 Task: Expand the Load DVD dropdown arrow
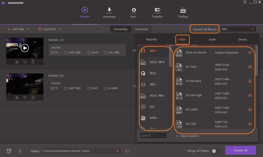tap(60, 29)
